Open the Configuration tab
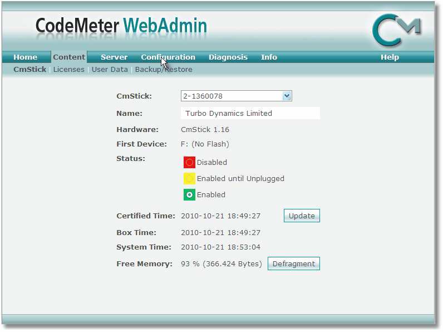This screenshot has width=443, height=332. click(x=168, y=57)
